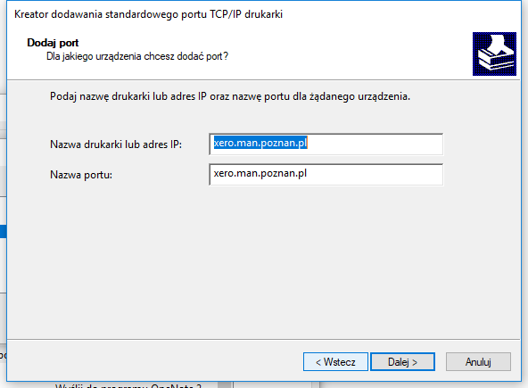Click the 'Nazwa portu:' label
Viewport: 528px width, 388px height.
coord(81,175)
